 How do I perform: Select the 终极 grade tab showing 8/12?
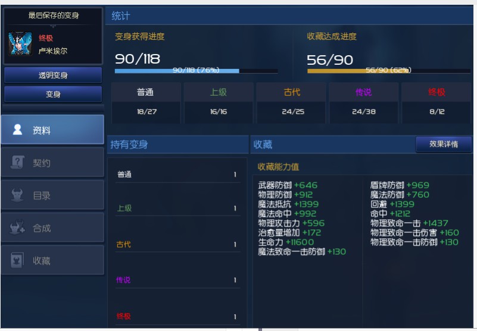pos(437,102)
